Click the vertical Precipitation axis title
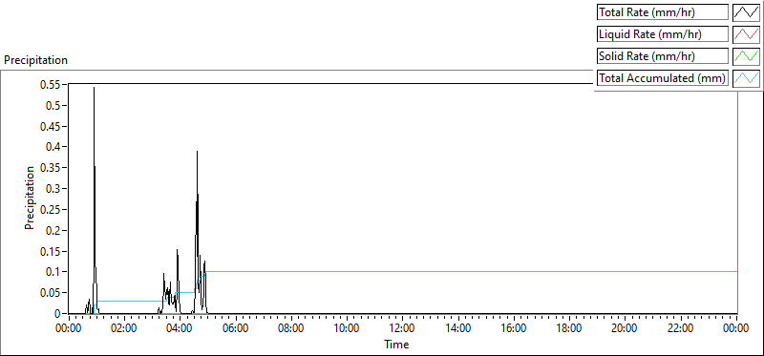 point(31,198)
